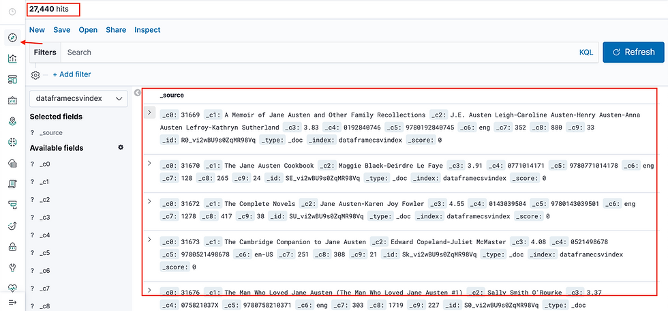Click Save in the top menu
The width and height of the screenshot is (668, 311).
[62, 30]
